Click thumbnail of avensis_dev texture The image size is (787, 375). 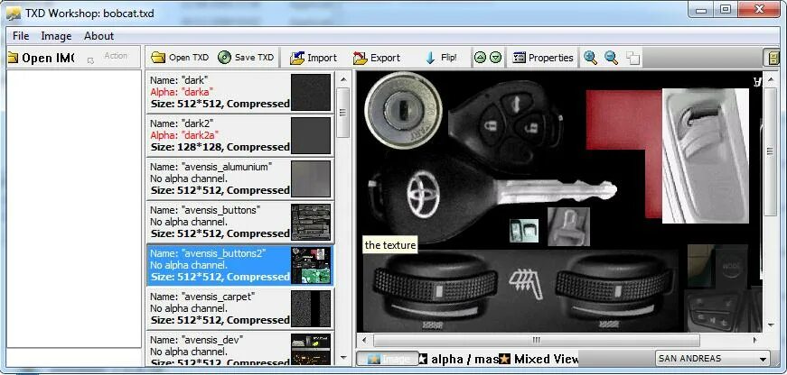(311, 349)
